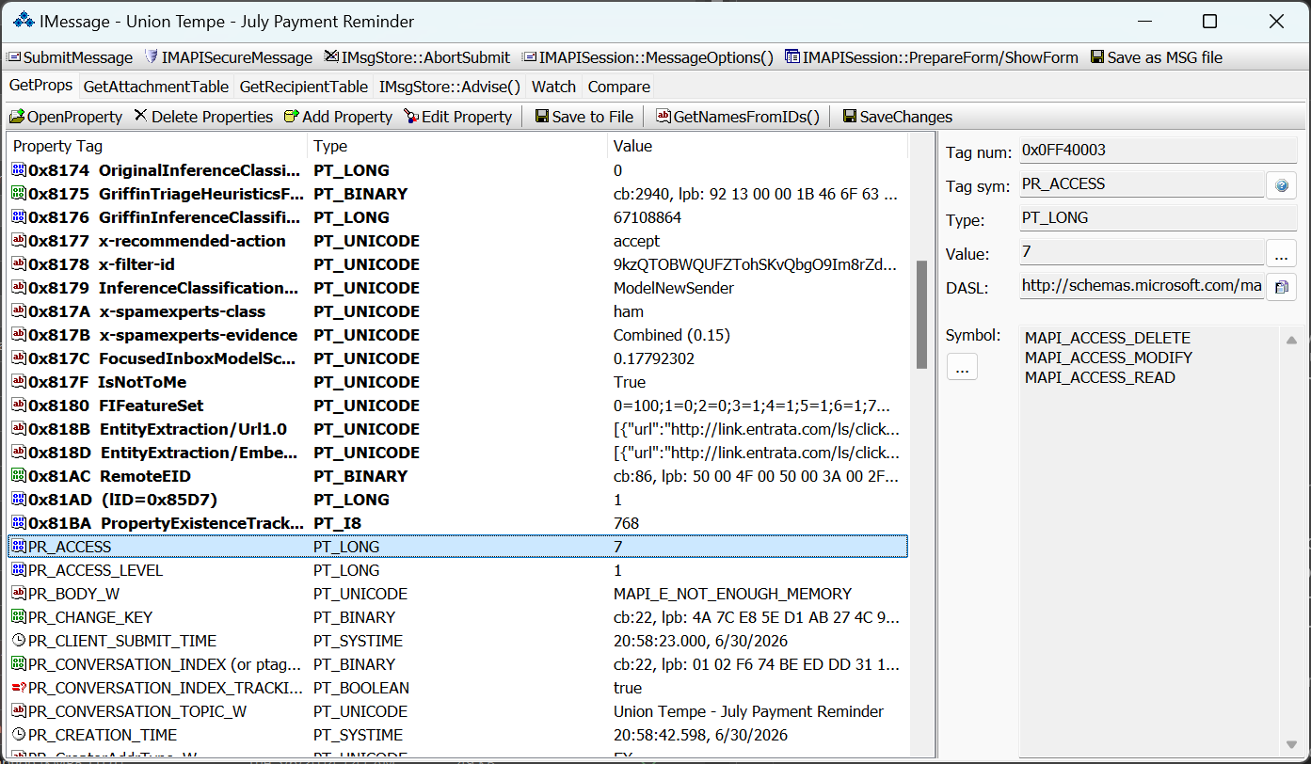This screenshot has height=764, width=1311.
Task: Click the ellipsis button under Symbol
Action: pos(962,367)
